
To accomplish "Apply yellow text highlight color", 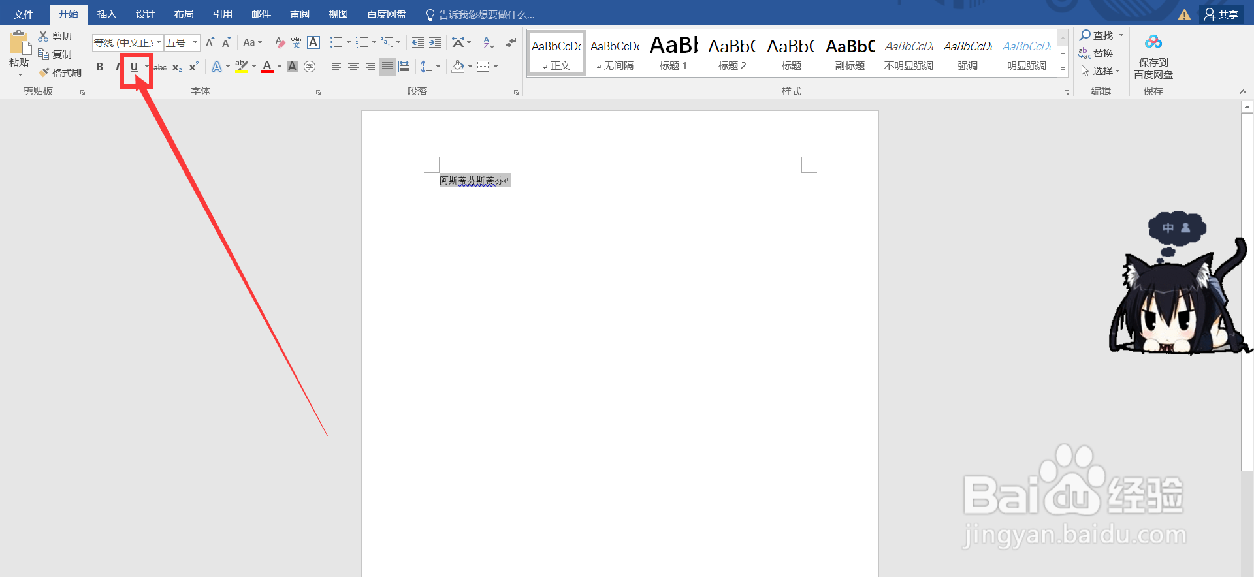I will [x=242, y=67].
